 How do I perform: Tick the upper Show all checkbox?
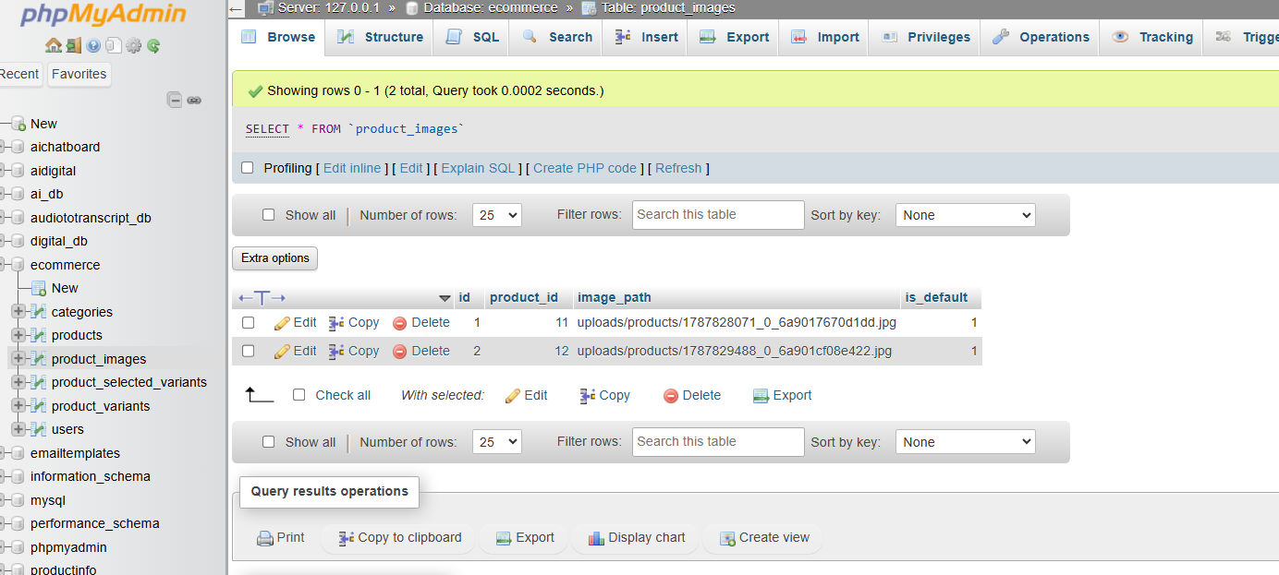[269, 215]
